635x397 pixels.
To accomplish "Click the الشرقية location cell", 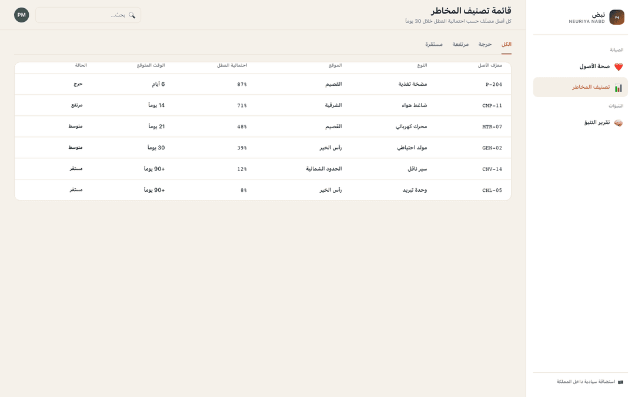I will [333, 105].
